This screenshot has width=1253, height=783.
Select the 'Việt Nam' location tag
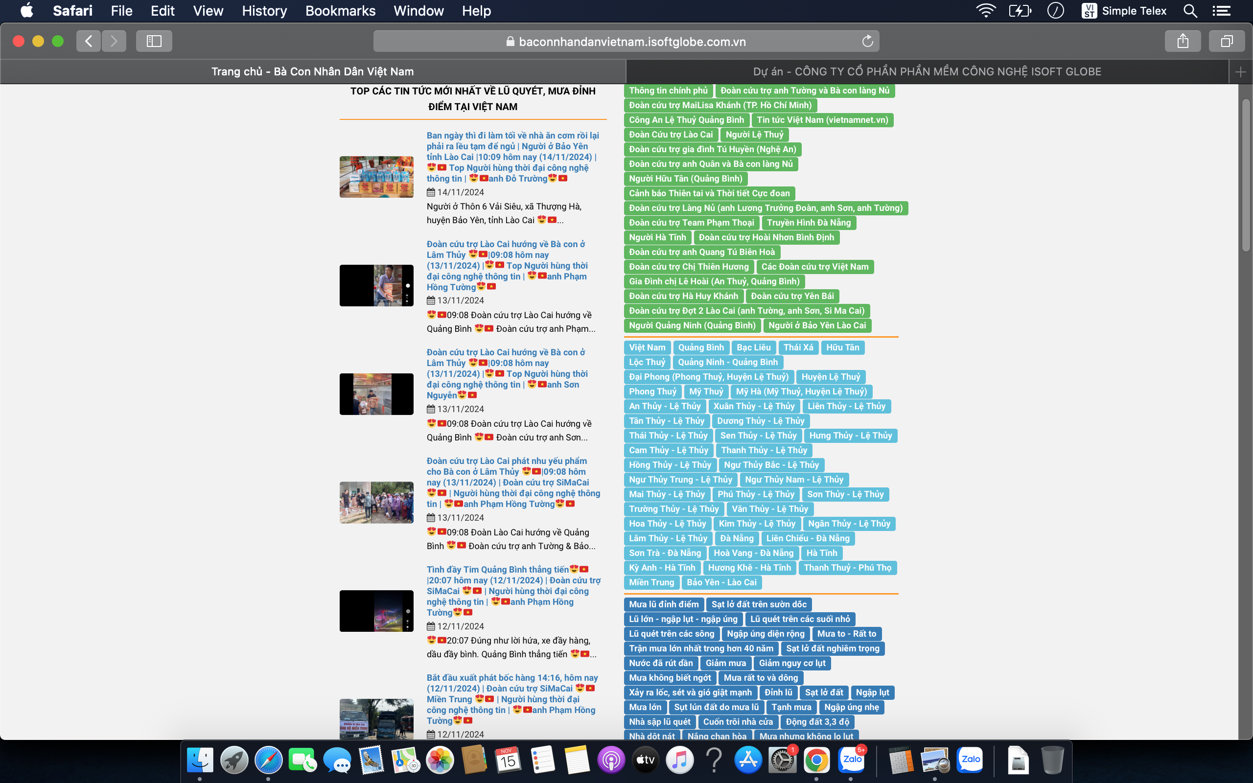click(x=647, y=347)
